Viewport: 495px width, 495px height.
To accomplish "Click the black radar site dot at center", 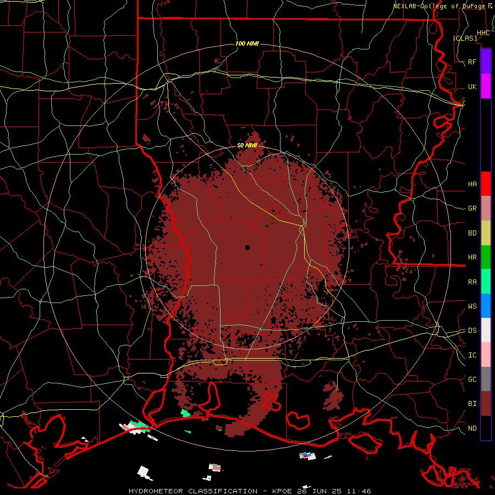I will coord(247,248).
